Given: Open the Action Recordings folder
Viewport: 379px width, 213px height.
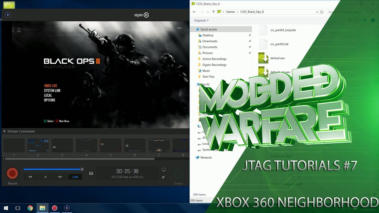Looking at the screenshot, I should pos(214,59).
